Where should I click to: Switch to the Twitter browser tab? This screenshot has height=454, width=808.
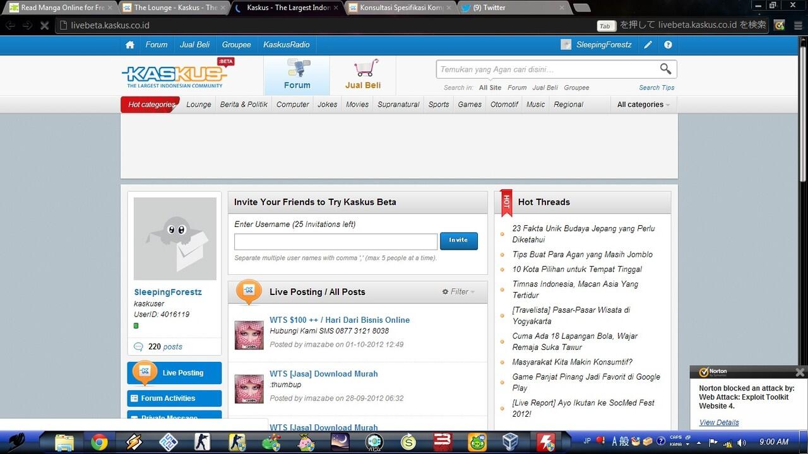coord(502,8)
